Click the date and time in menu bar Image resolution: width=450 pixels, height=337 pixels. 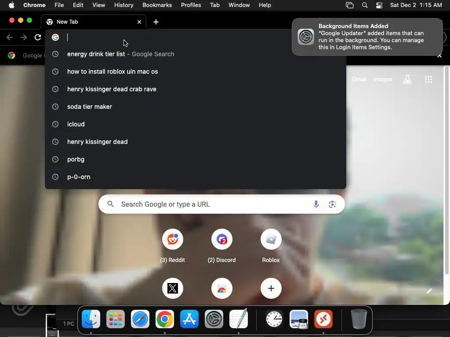pyautogui.click(x=416, y=5)
